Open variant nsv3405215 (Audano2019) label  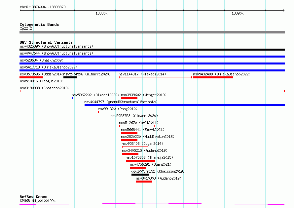pos(145,150)
